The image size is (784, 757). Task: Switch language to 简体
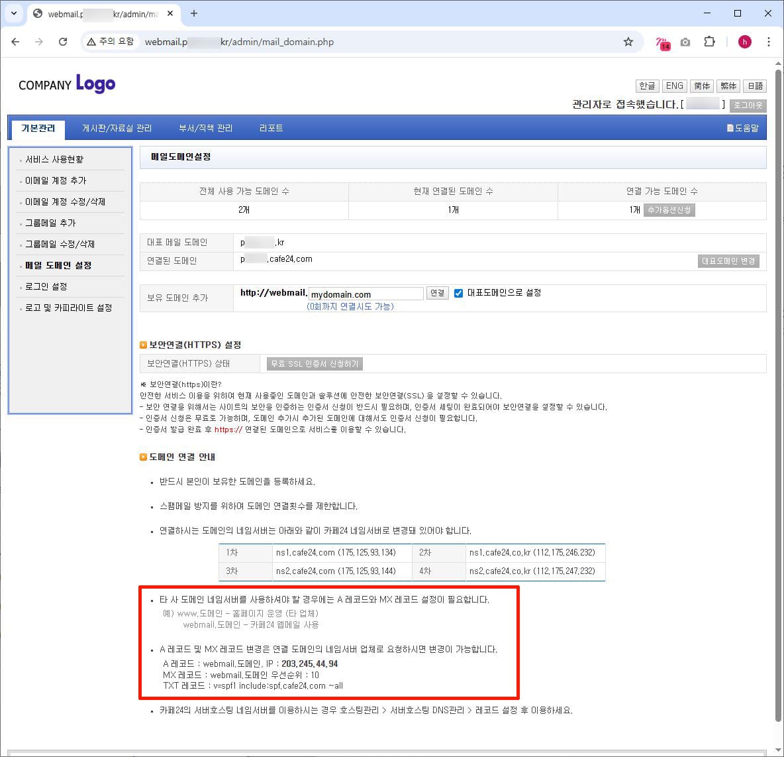(702, 86)
